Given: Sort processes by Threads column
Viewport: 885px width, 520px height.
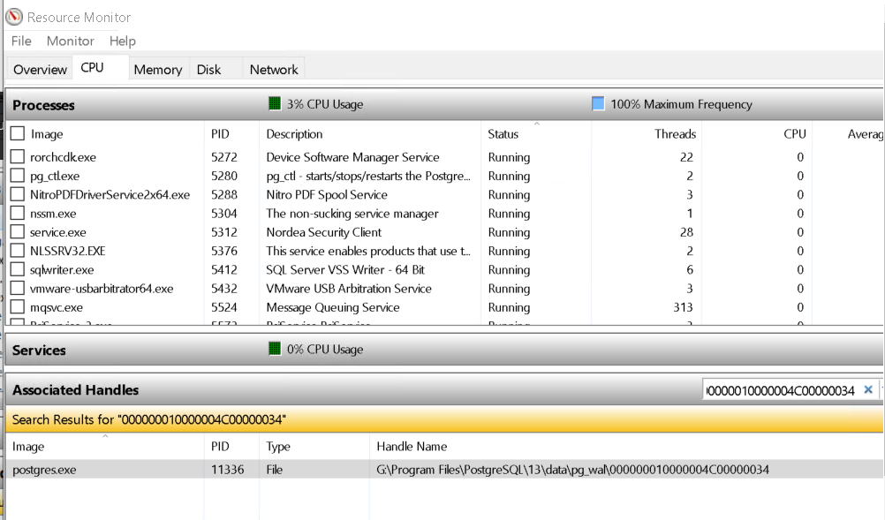Looking at the screenshot, I should pyautogui.click(x=675, y=134).
